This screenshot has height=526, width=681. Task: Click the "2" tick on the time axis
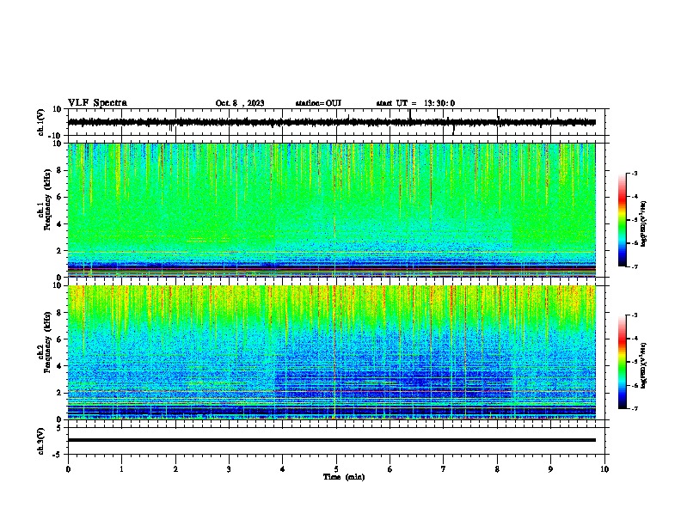click(x=175, y=469)
